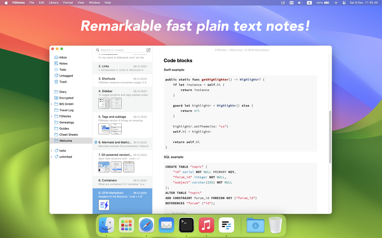Select the '6. Mermaid and MathJ...' note
382x238 pixels.
(x=122, y=144)
